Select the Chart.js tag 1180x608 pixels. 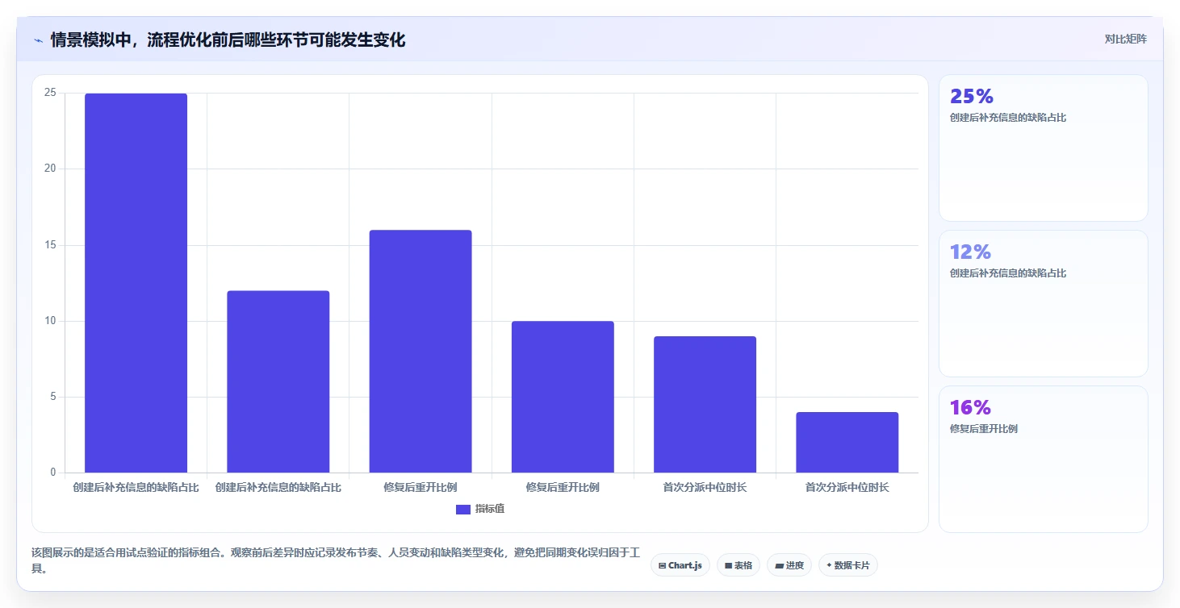[x=680, y=565]
